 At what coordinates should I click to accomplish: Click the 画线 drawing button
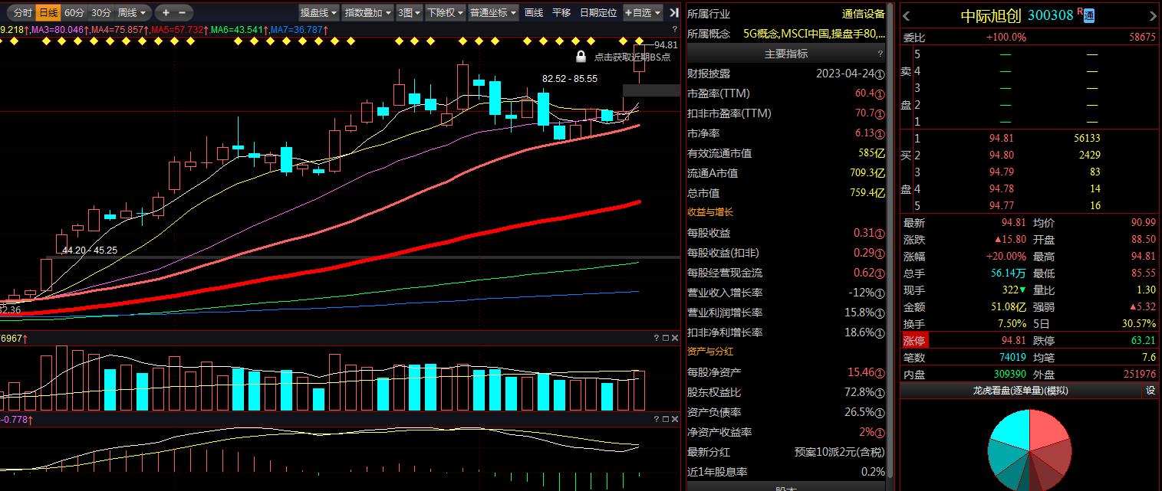533,12
